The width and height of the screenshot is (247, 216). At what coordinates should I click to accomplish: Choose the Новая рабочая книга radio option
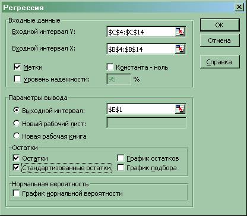17,136
